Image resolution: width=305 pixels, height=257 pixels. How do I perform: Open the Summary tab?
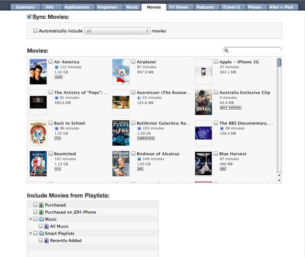click(x=25, y=7)
